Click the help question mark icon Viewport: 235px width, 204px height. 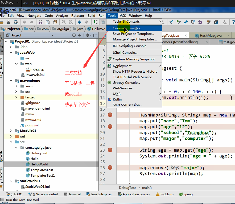click(233, 22)
